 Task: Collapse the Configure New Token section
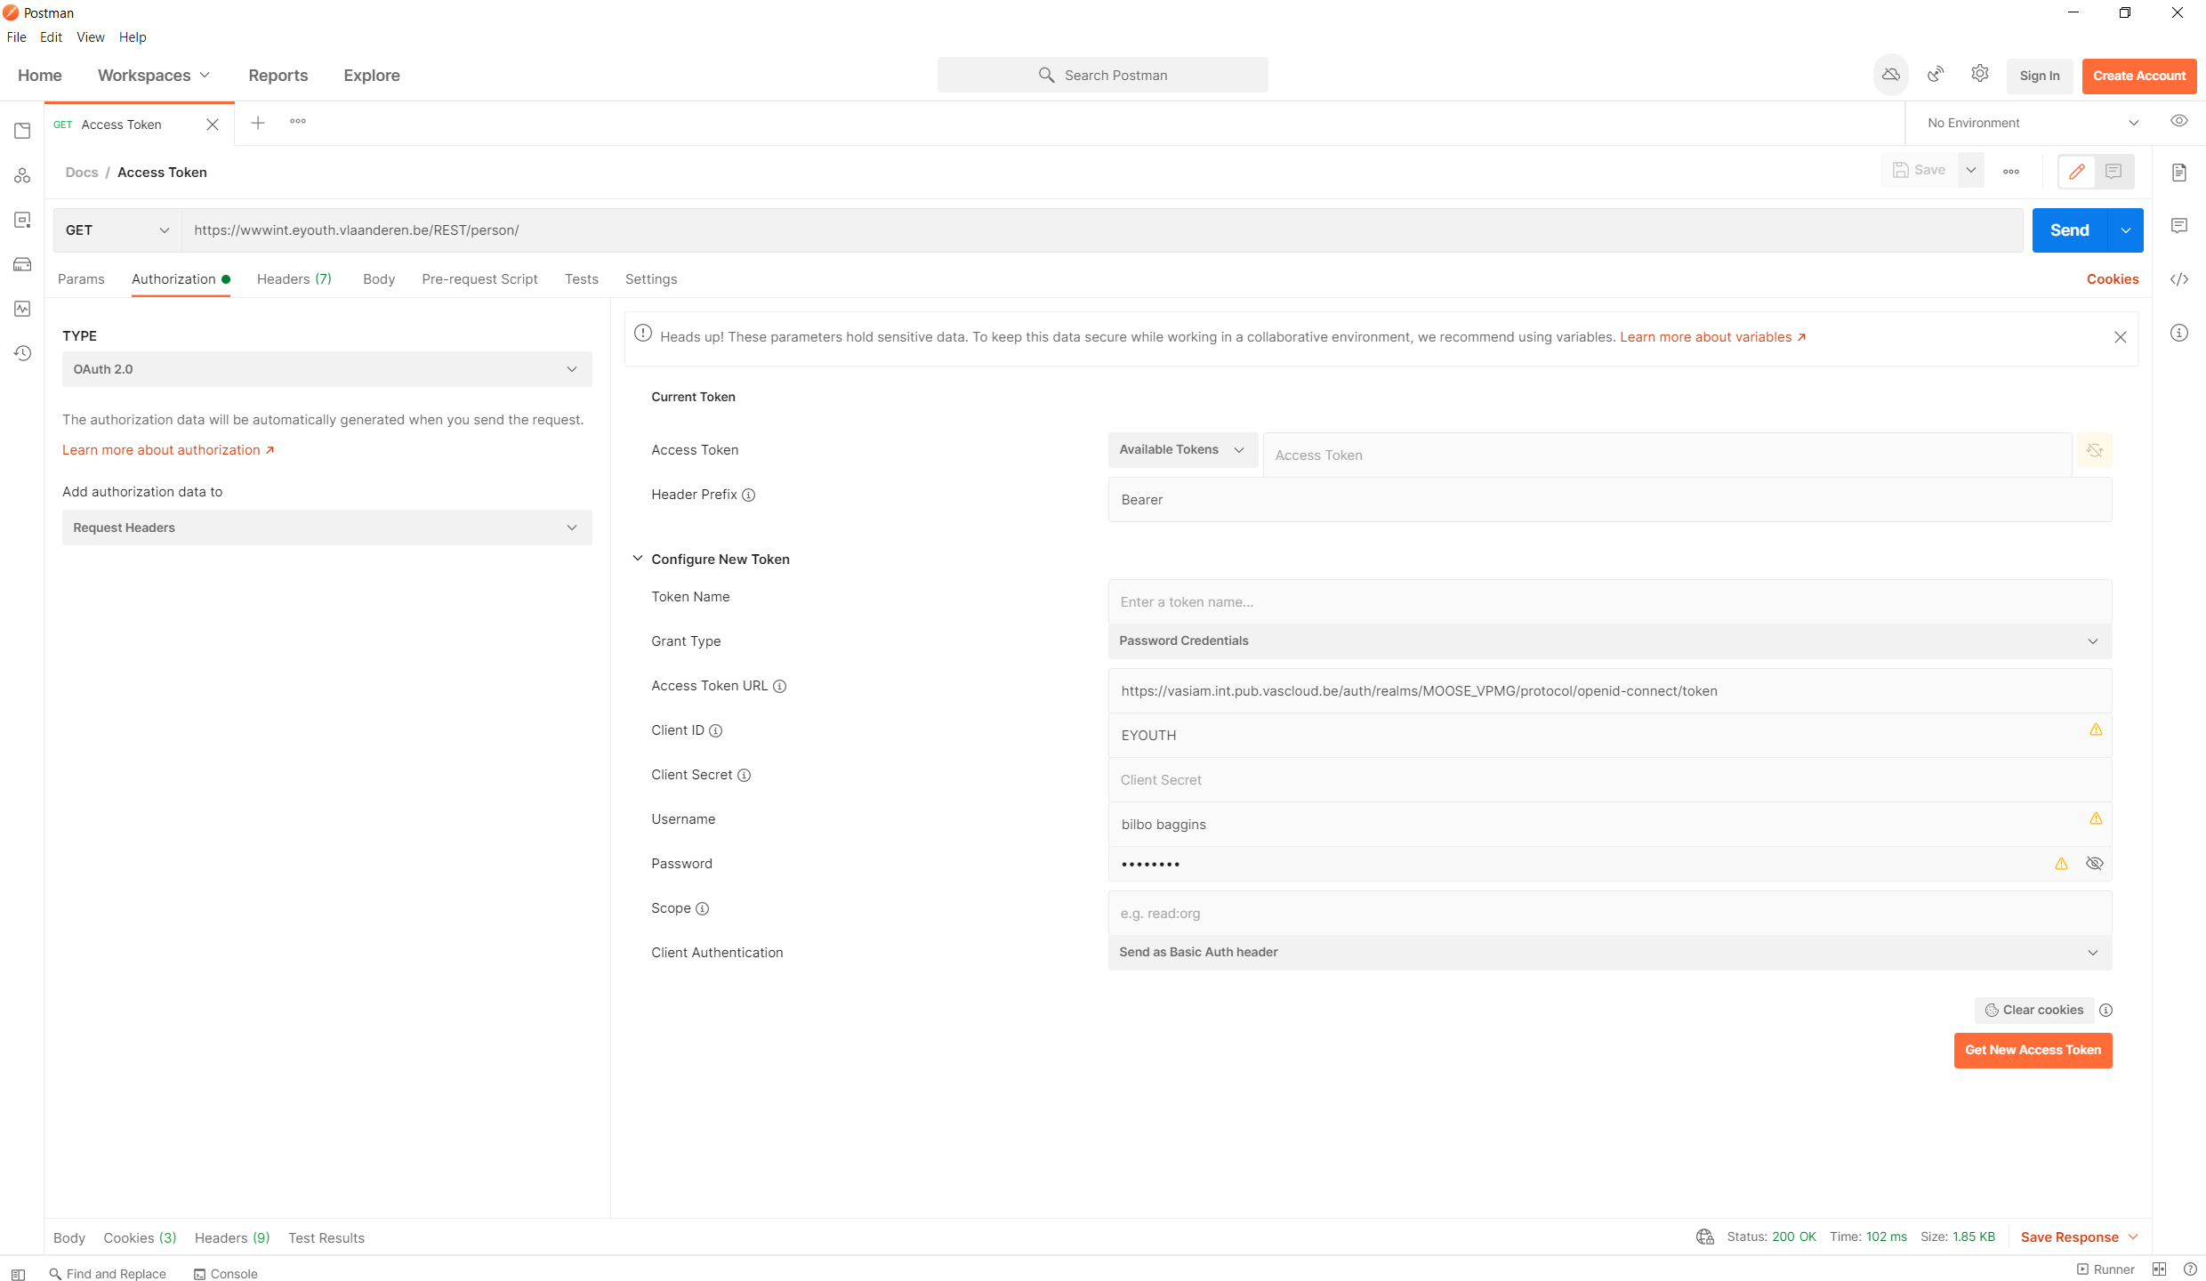pos(637,559)
